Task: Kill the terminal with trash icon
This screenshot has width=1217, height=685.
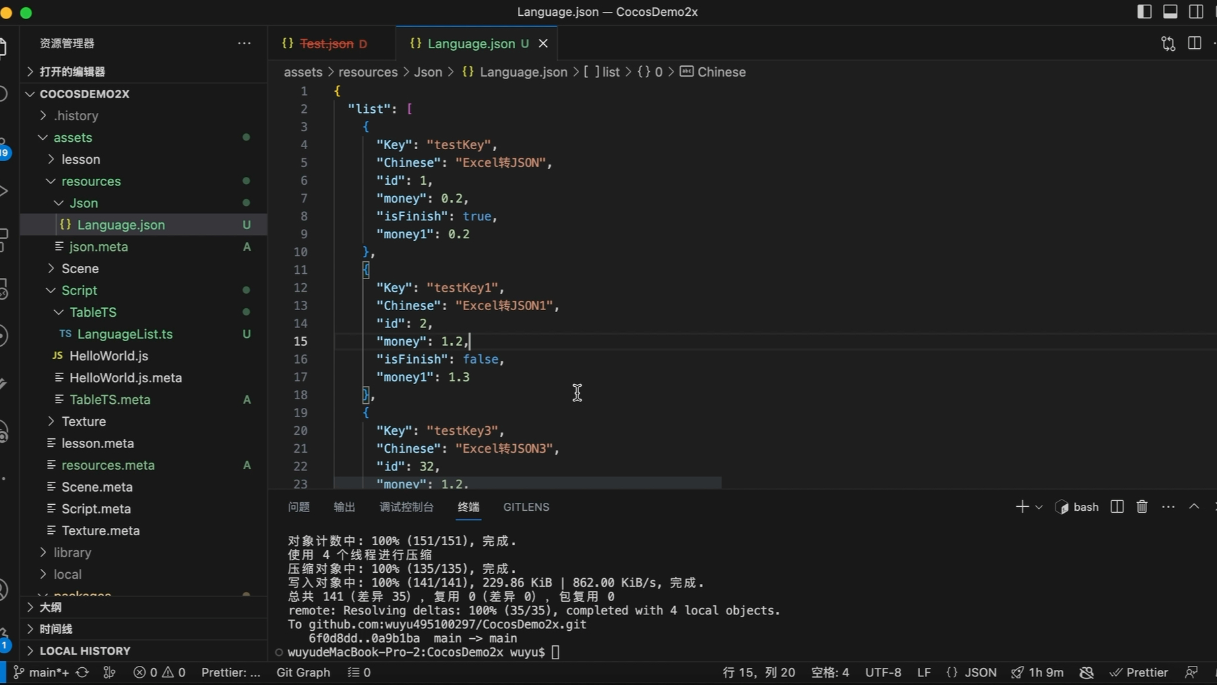Action: pyautogui.click(x=1142, y=507)
